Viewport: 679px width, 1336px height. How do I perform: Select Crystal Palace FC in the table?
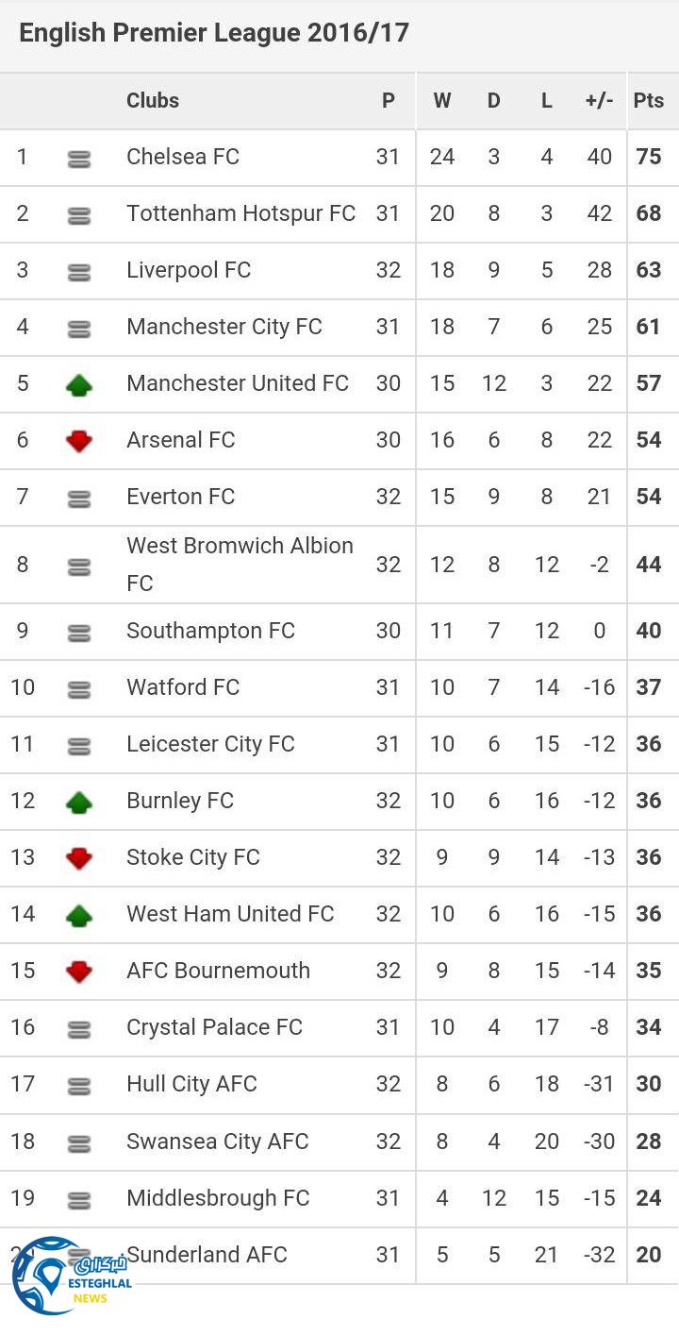coord(214,1027)
